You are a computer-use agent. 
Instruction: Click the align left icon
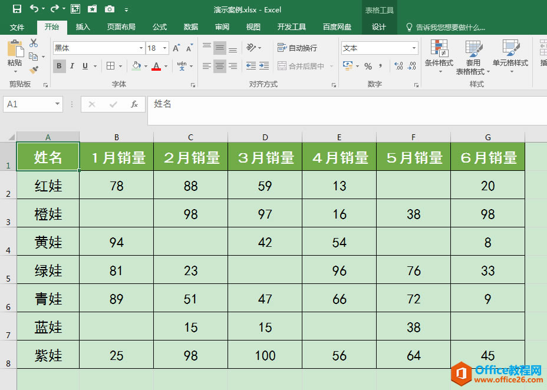click(207, 66)
